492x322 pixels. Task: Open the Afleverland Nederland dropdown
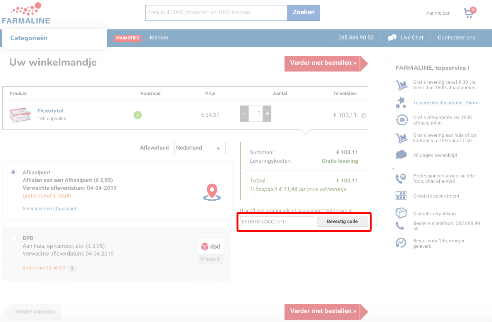click(x=200, y=148)
